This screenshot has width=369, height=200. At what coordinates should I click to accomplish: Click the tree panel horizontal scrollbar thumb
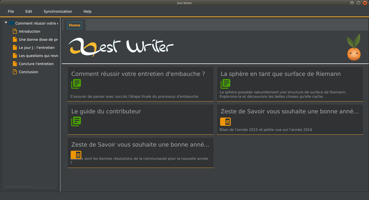(x=19, y=188)
